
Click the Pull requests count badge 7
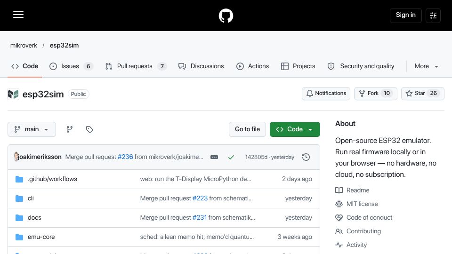(x=162, y=66)
